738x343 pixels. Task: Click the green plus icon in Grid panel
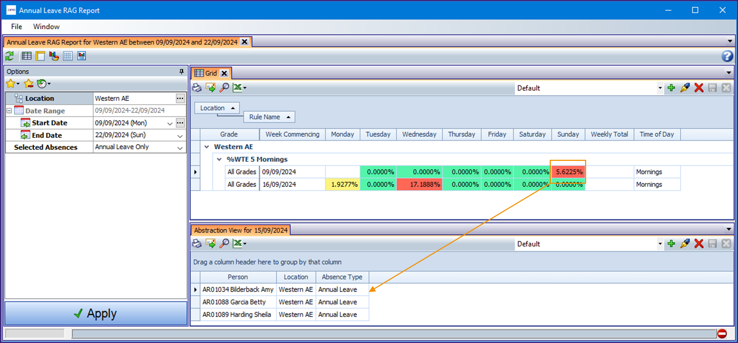pyautogui.click(x=671, y=88)
